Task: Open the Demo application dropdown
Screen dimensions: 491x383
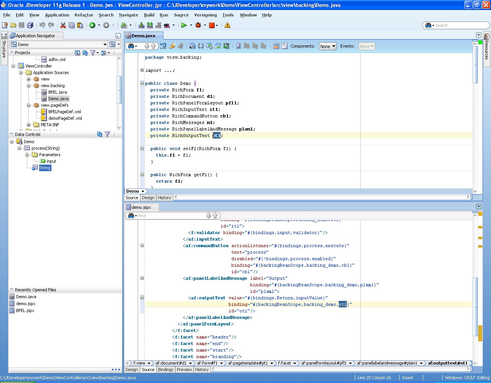Action: tap(105, 45)
